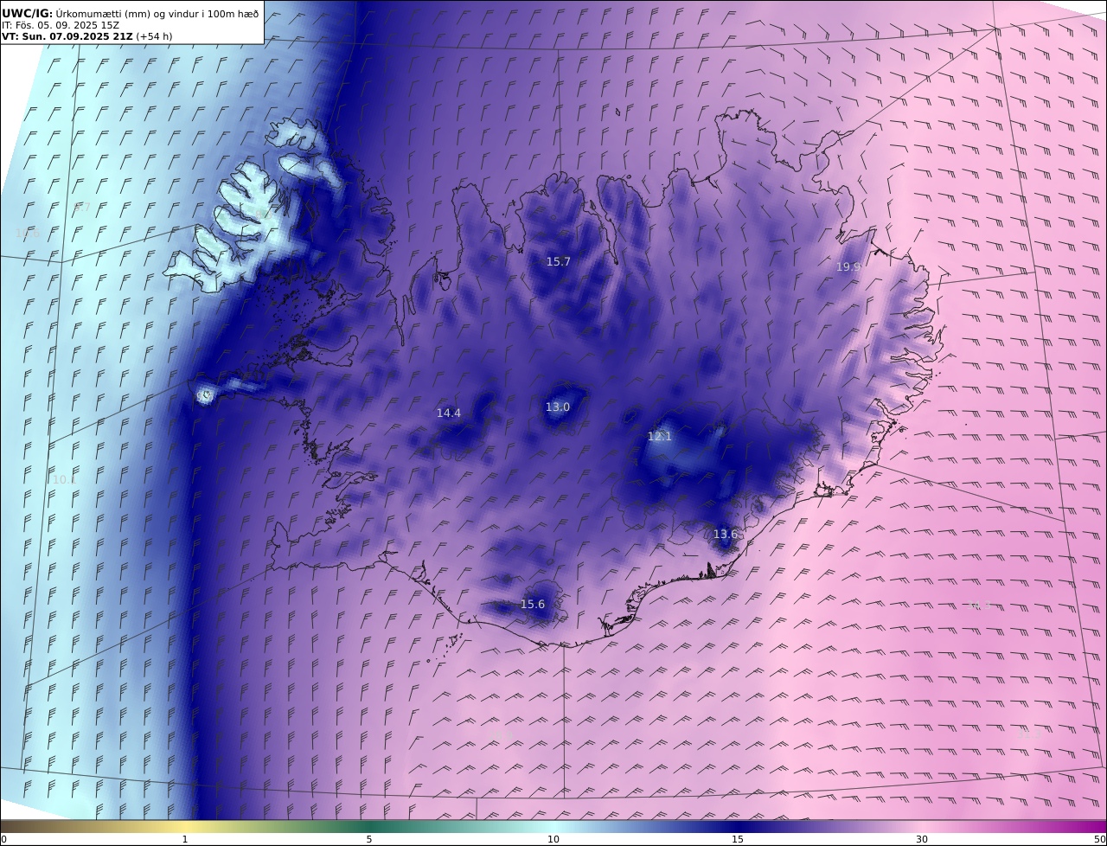The height and width of the screenshot is (846, 1107).
Task: Click the 12.1 value on the map
Action: pos(659,437)
